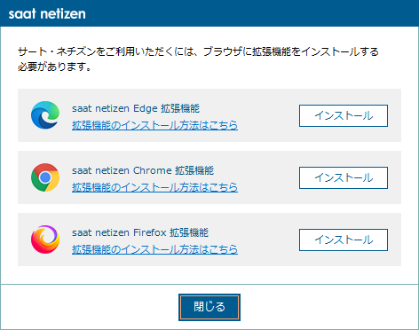Screen dimensions: 419x330
Task: Click the 必要があります text line
Action: (x=54, y=67)
